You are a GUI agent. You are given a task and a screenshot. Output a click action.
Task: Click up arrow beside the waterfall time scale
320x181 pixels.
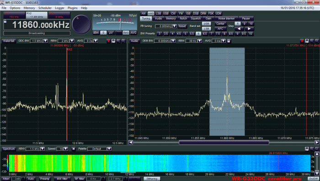tap(317, 154)
